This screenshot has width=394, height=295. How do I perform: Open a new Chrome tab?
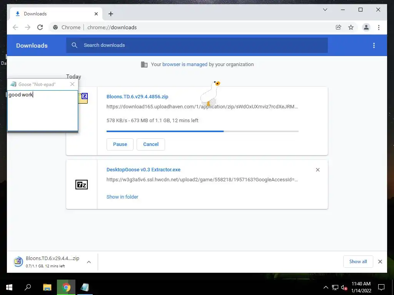(111, 14)
